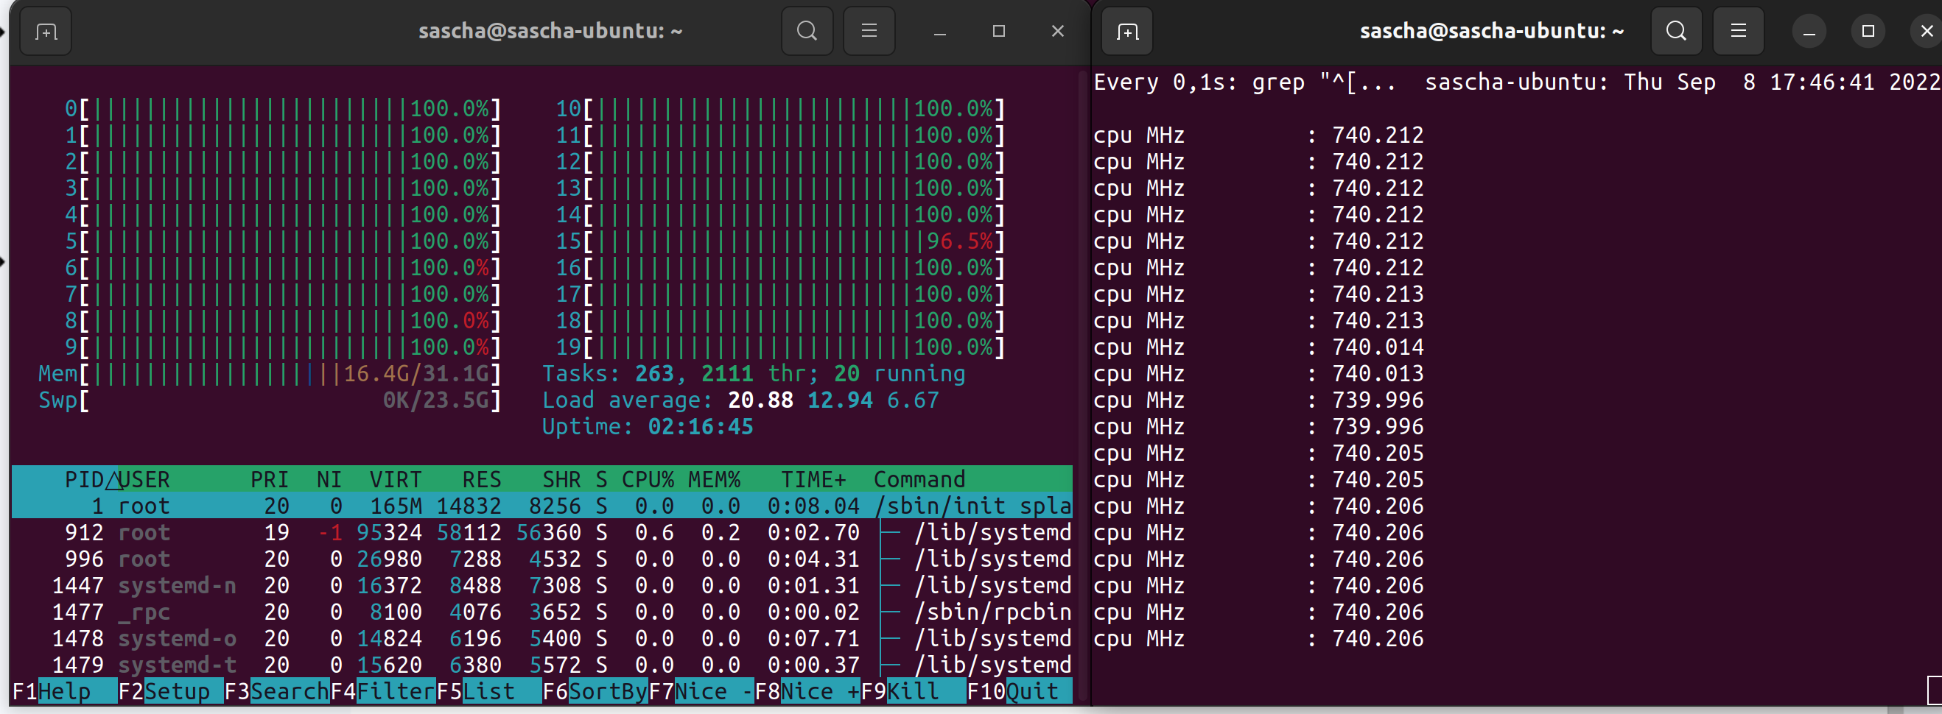Sort by Command column header

[919, 479]
